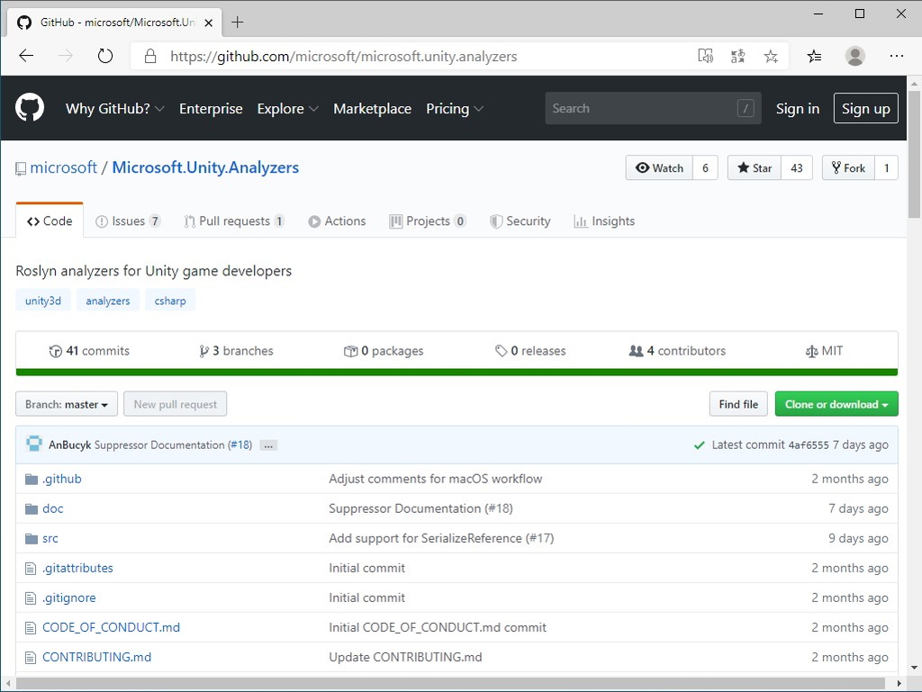This screenshot has width=922, height=692.
Task: Click the GitHub Octocat logo
Action: coord(30,108)
